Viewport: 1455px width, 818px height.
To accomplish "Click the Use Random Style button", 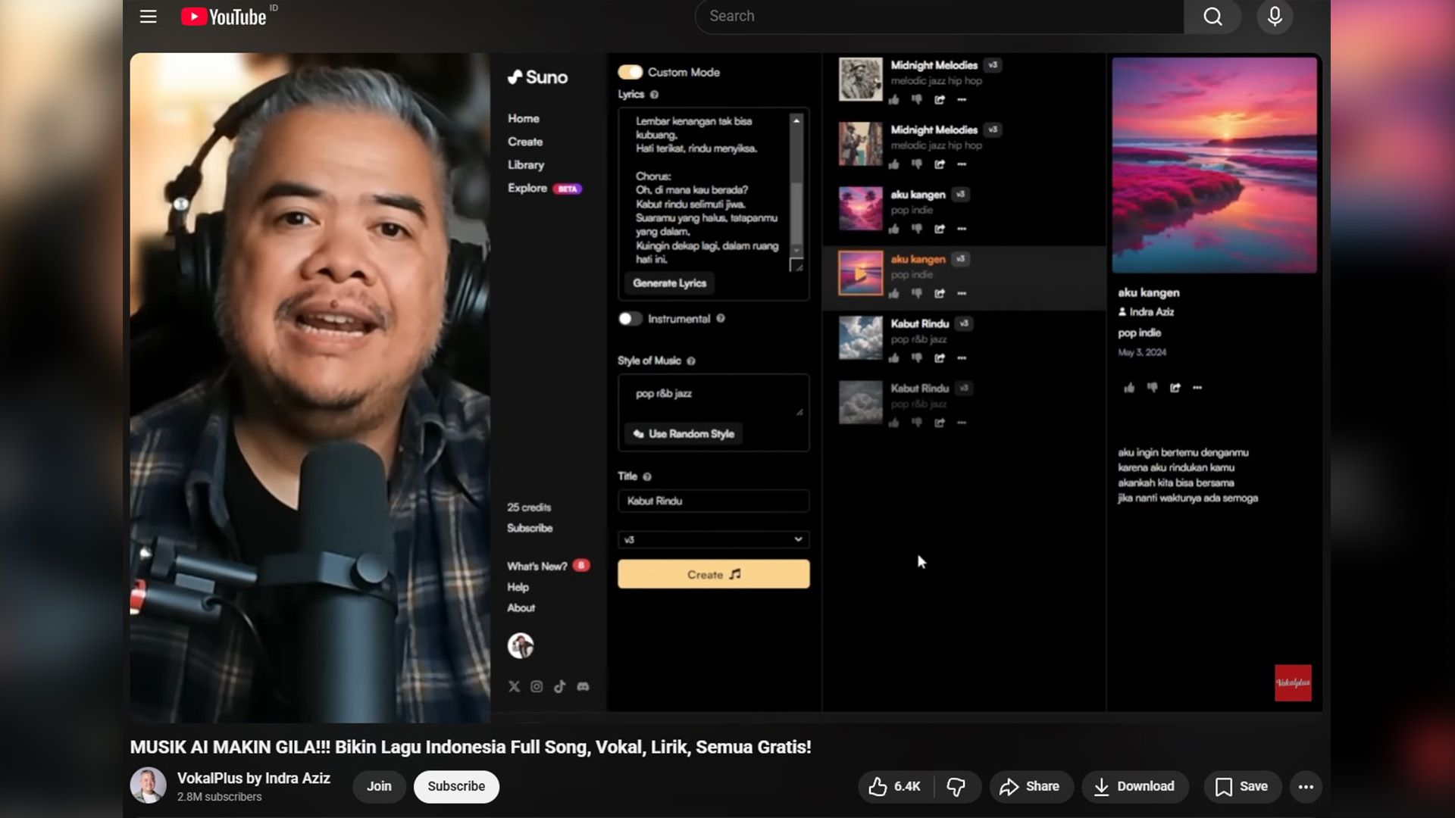I will tap(684, 434).
